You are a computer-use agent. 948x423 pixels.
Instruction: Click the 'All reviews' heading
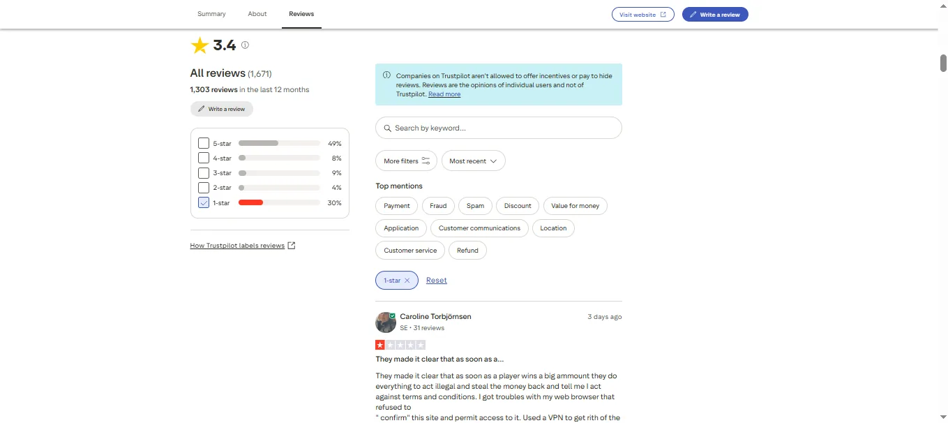pos(218,73)
